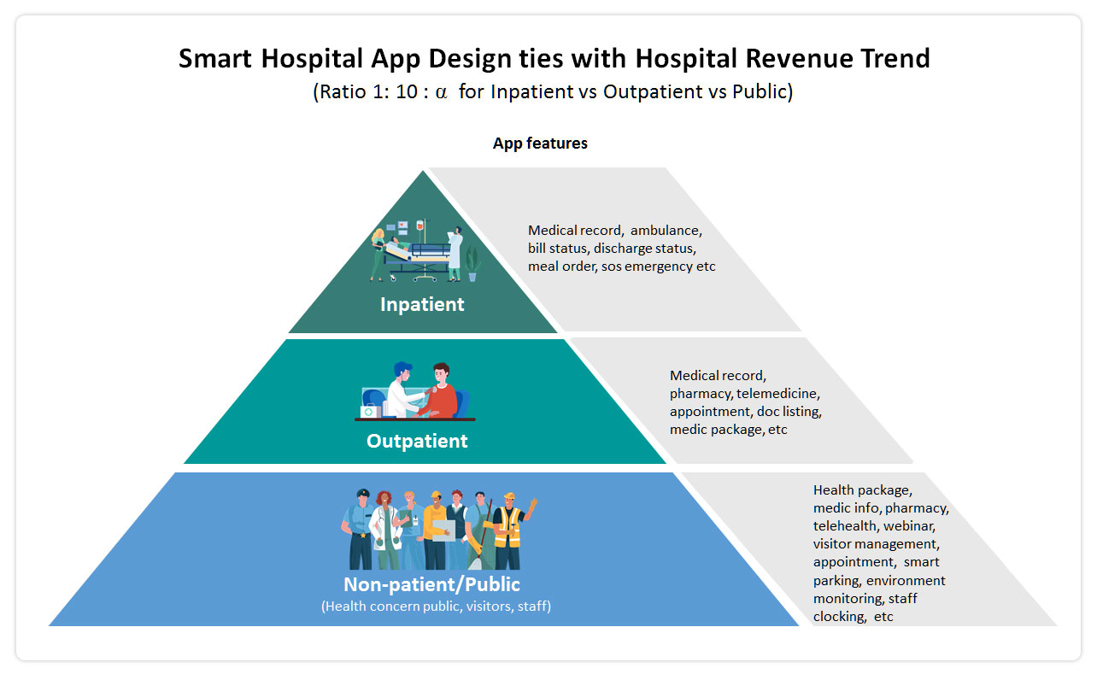The height and width of the screenshot is (674, 1097).
Task: Click the group of staff and public illustration
Action: [x=439, y=528]
